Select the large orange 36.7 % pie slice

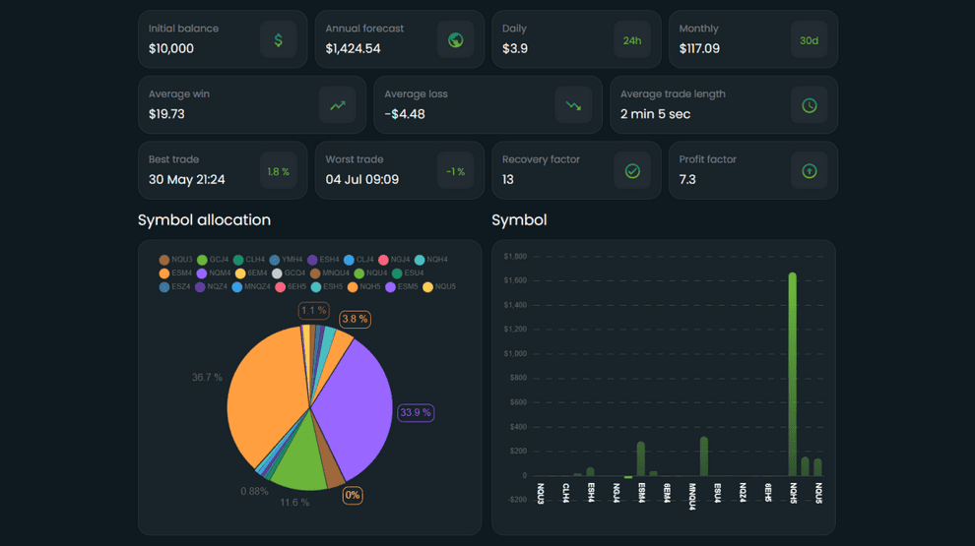click(266, 394)
